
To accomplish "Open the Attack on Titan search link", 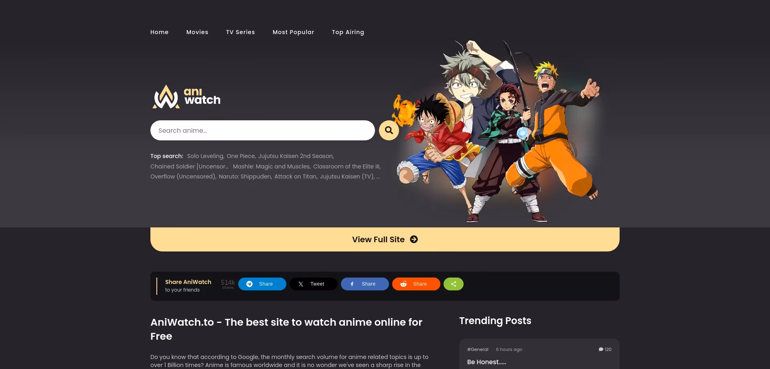I will tap(296, 176).
